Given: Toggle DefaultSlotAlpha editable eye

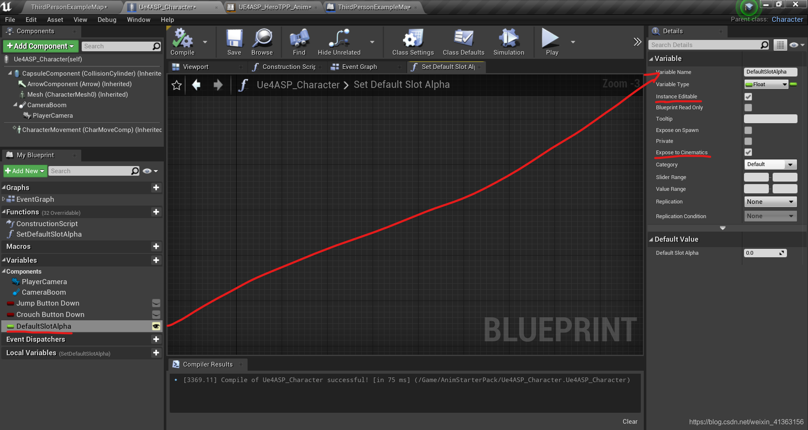Looking at the screenshot, I should (x=156, y=326).
